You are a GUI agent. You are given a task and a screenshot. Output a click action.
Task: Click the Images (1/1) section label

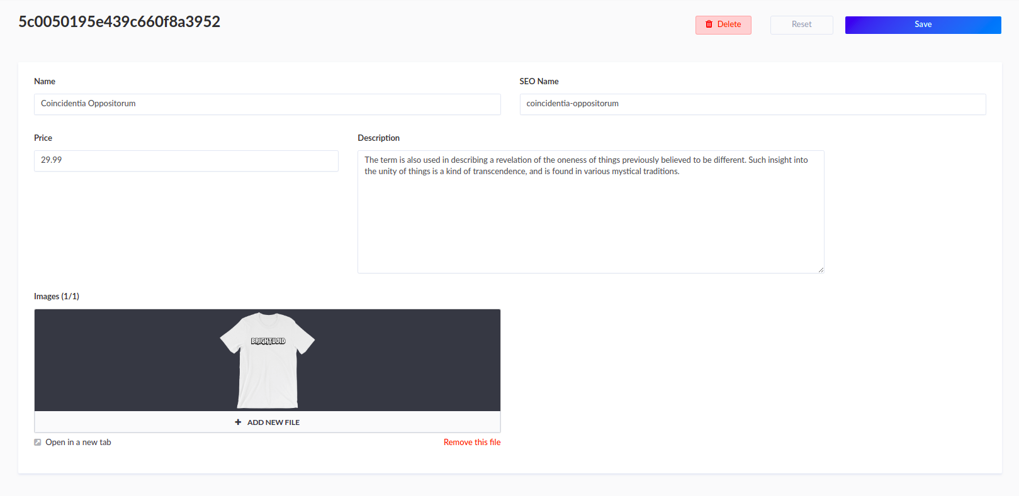point(56,296)
